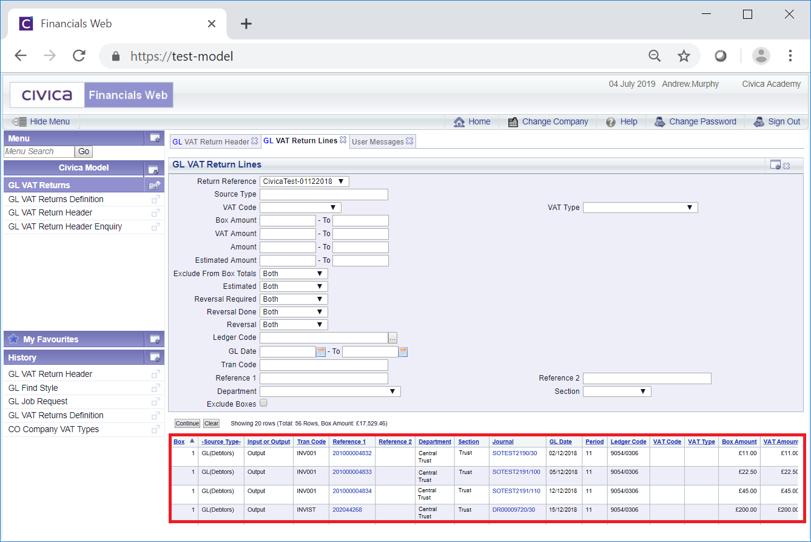Image resolution: width=811 pixels, height=542 pixels.
Task: Open GL VAT Return Header menu item
Action: click(x=50, y=213)
